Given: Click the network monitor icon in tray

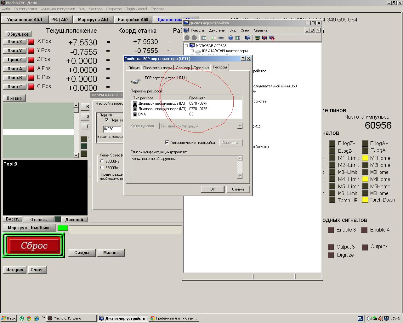Looking at the screenshot, I should 386,319.
